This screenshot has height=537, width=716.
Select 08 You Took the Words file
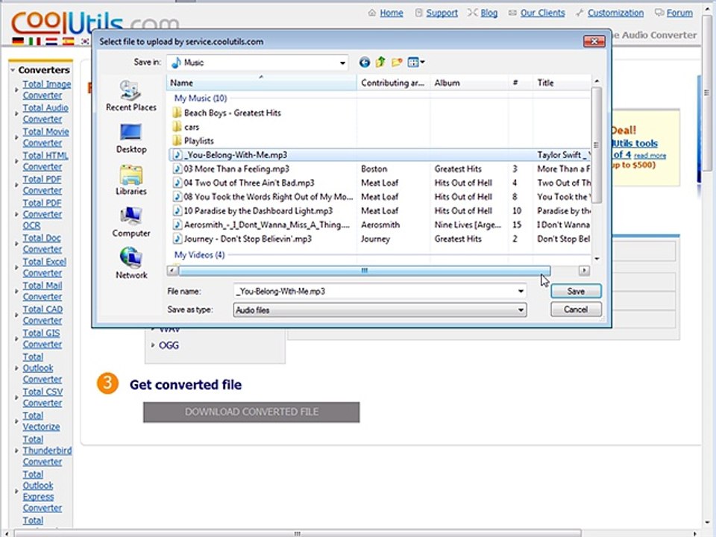click(x=263, y=197)
